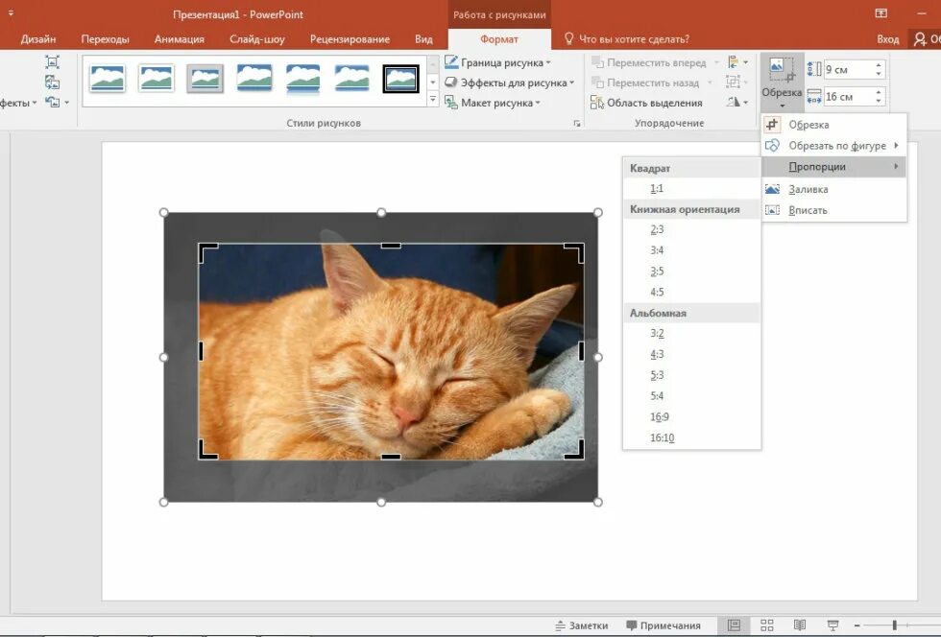This screenshot has width=941, height=637.
Task: Switch to the Дизайн ribbon tab
Action: point(38,39)
